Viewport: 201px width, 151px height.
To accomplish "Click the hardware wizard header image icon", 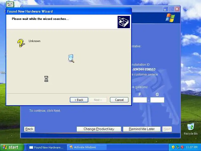I will click(124, 22).
